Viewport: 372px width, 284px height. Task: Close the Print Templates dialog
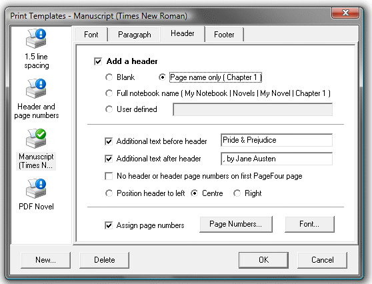345,13
